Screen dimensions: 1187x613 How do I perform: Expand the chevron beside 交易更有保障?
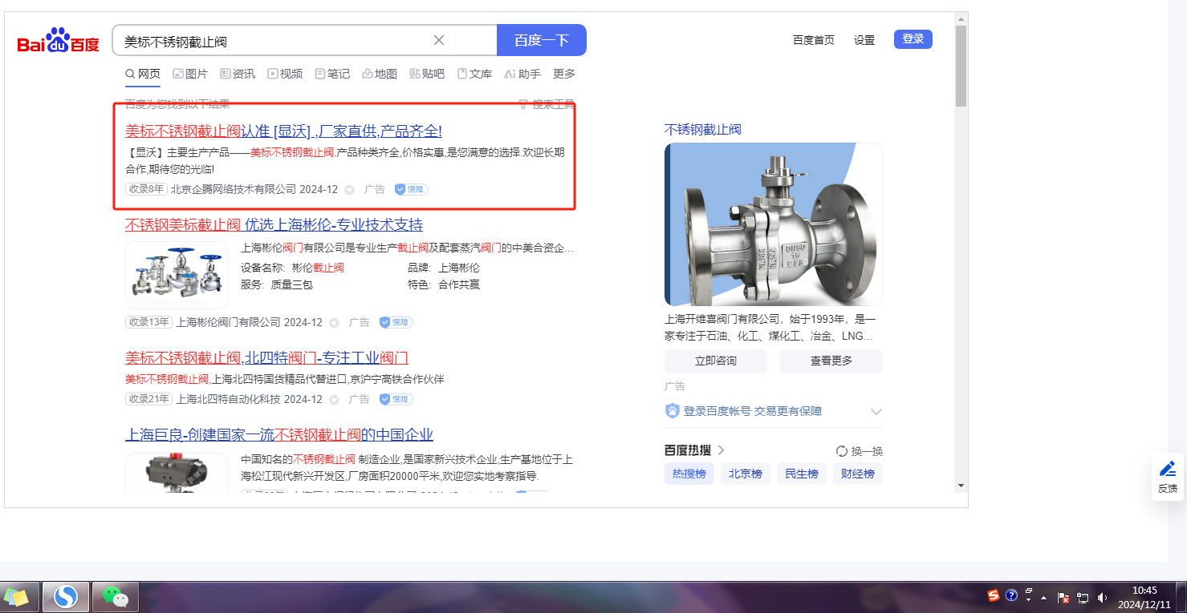[x=876, y=412]
